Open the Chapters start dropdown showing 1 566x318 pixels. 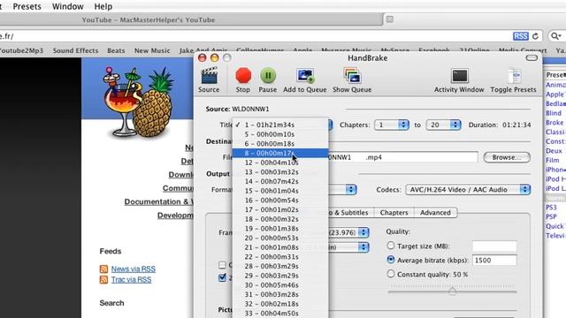[392, 125]
